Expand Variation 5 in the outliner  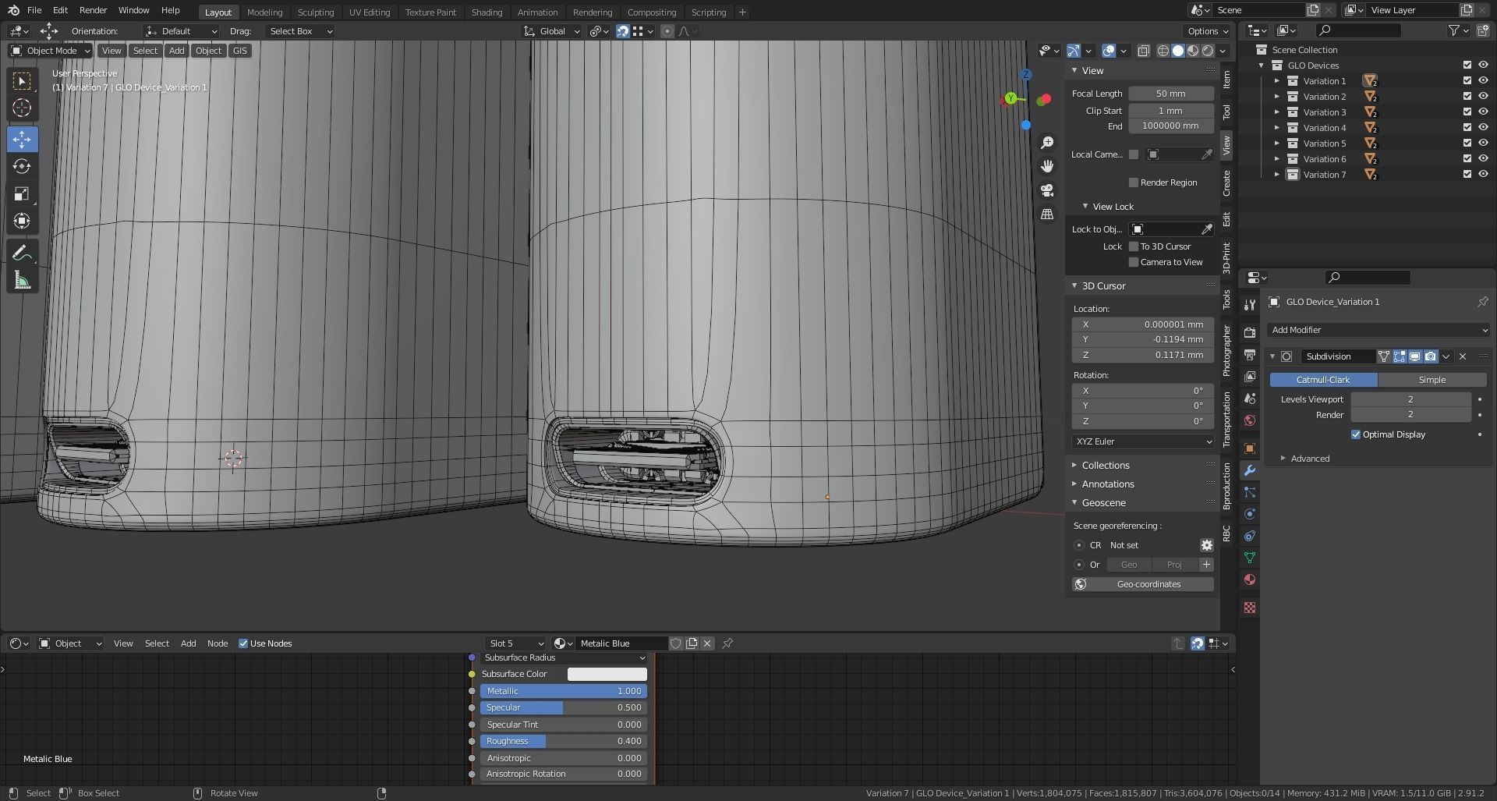(1277, 144)
